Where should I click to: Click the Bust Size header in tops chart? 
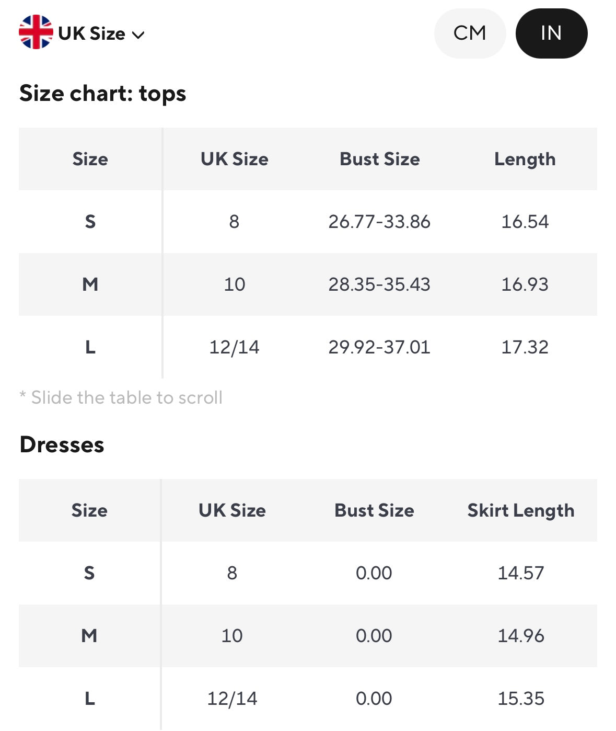[379, 159]
